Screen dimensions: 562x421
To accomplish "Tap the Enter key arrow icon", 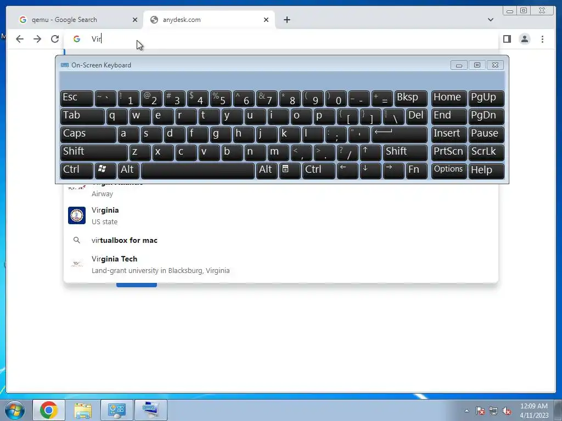I will [400, 134].
